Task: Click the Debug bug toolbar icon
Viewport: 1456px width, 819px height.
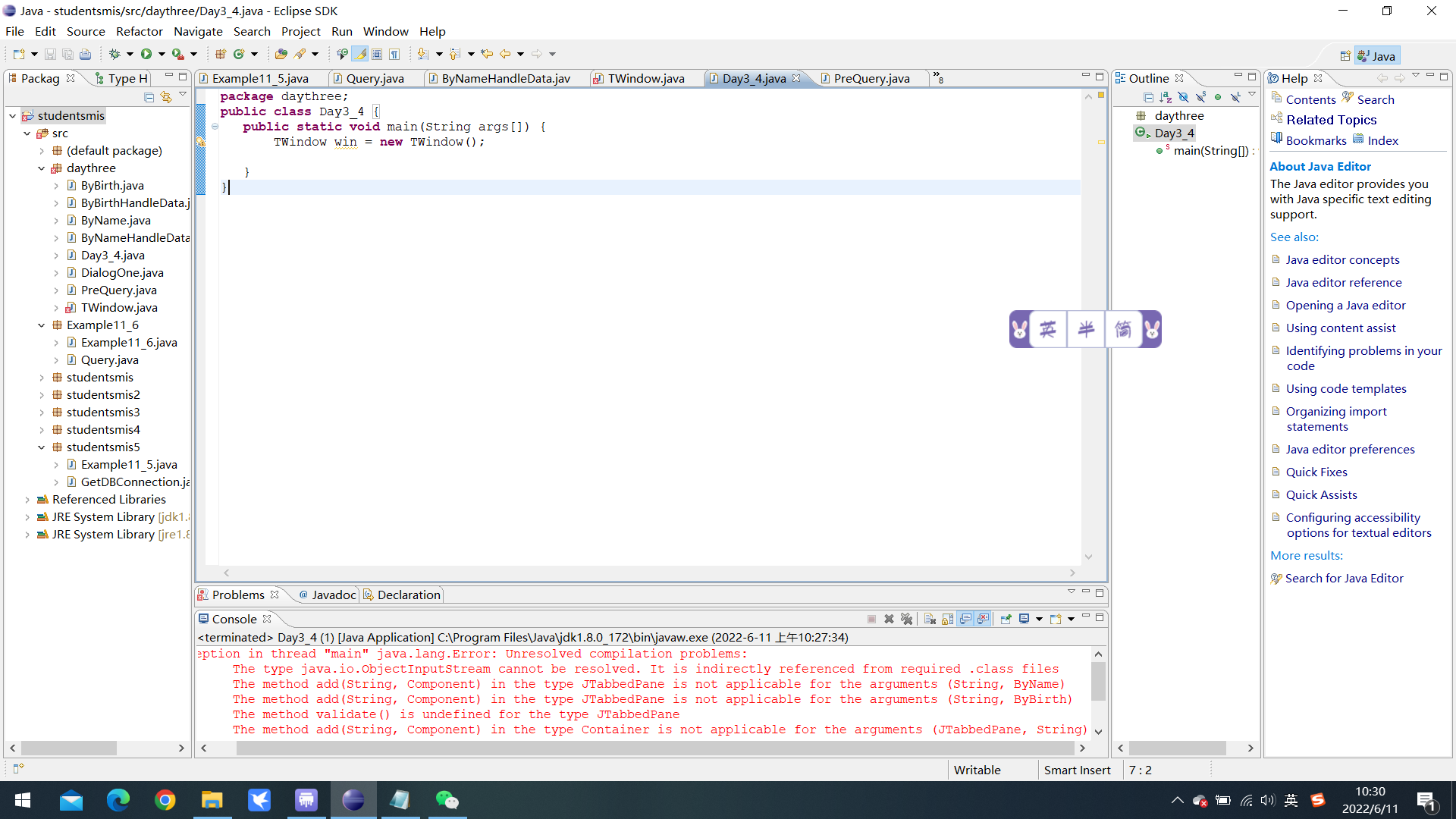Action: [115, 54]
